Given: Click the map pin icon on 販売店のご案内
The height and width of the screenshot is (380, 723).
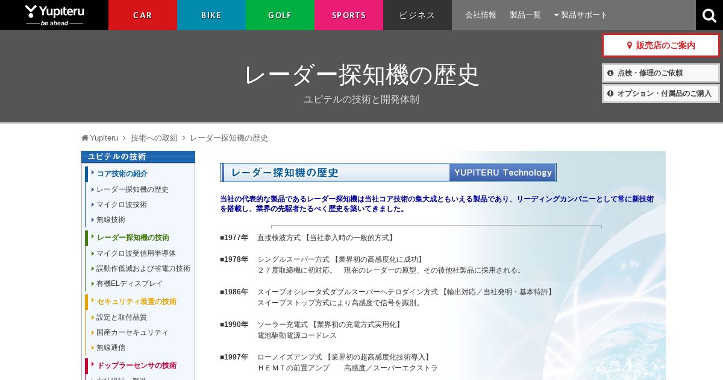Looking at the screenshot, I should pyautogui.click(x=630, y=45).
